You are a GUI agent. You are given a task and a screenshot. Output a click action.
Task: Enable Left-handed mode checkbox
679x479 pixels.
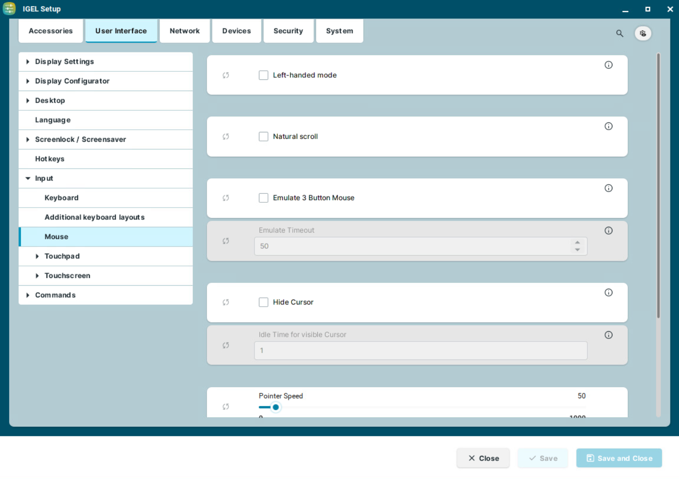[264, 75]
